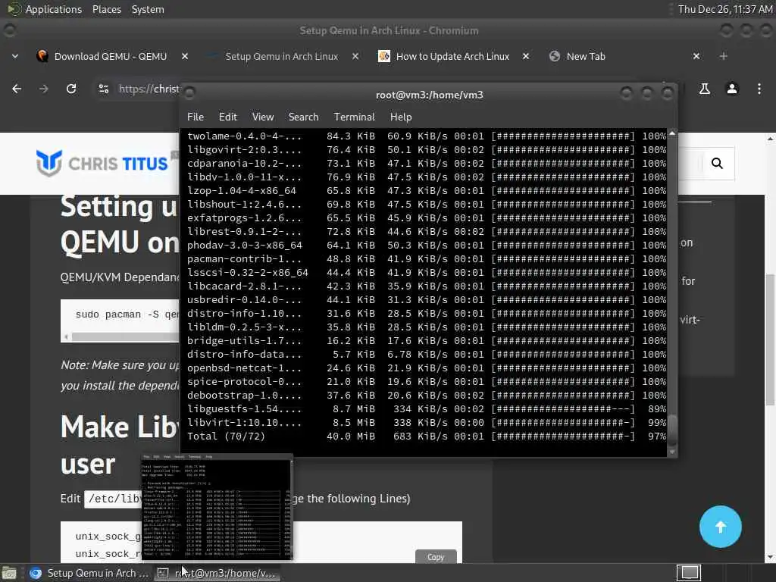Click bridge-utils-1.7 download row

pyautogui.click(x=427, y=340)
